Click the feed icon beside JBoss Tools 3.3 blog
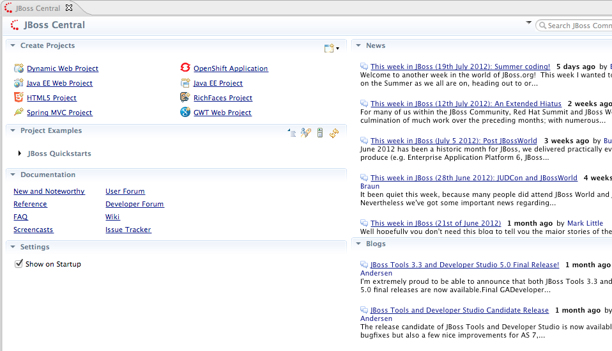Viewport: 612px width, 351px height. [364, 264]
